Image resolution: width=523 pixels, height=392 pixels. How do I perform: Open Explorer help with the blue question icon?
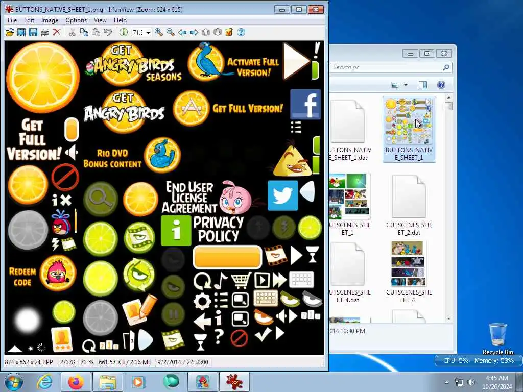pos(441,85)
